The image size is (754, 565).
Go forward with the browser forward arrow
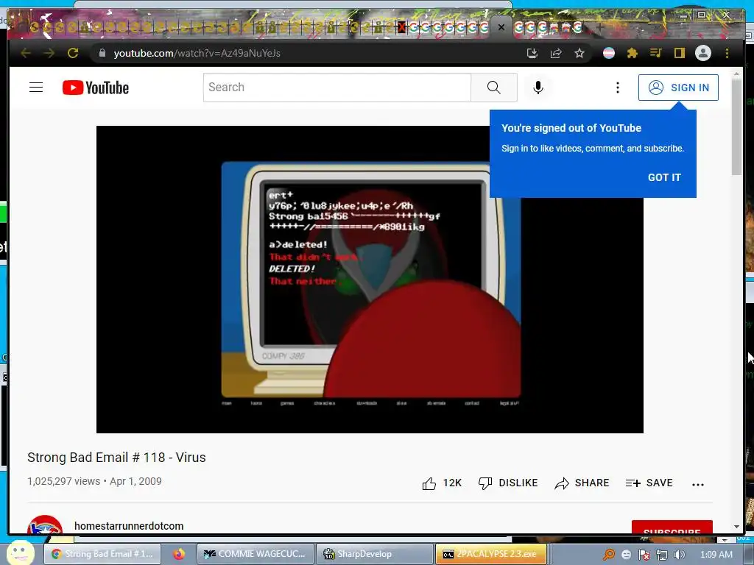pos(49,53)
